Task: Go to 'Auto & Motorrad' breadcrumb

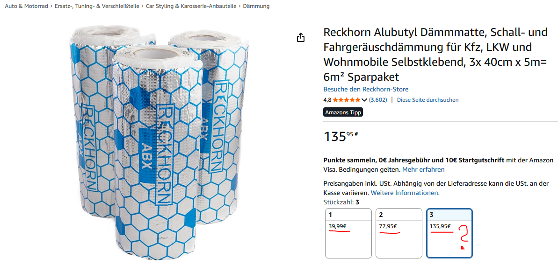Action: 26,6
